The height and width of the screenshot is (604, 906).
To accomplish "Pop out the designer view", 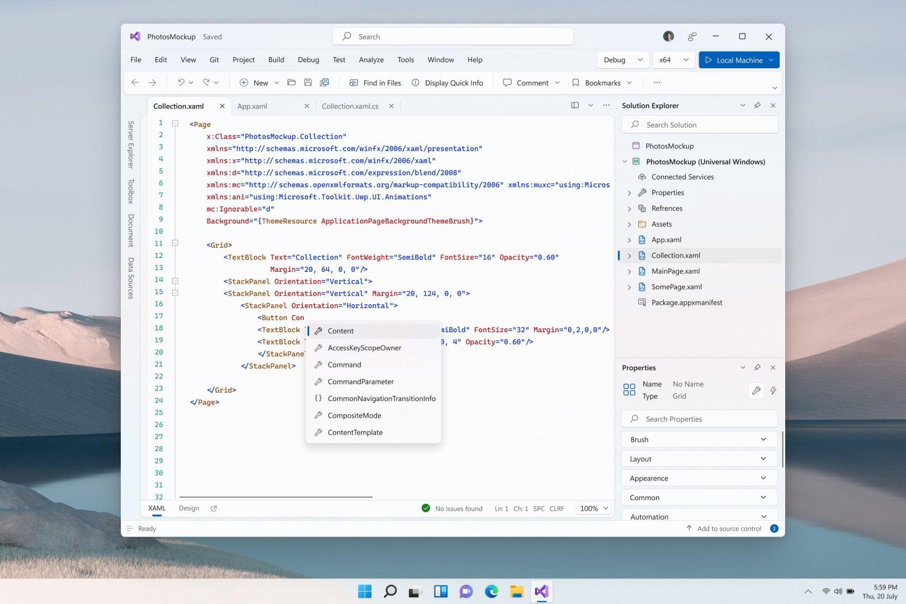I will coord(214,508).
